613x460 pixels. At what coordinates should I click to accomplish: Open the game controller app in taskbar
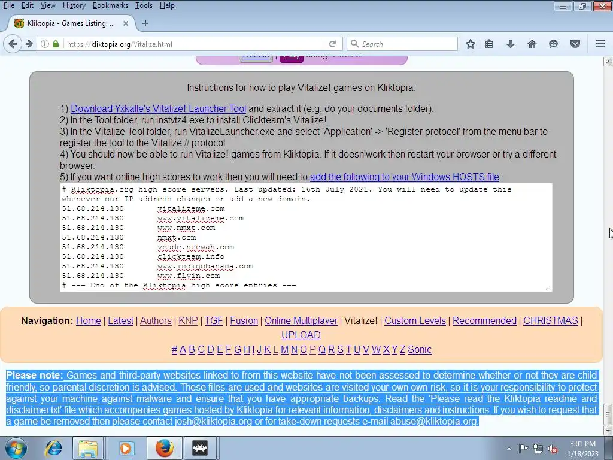pyautogui.click(x=200, y=448)
